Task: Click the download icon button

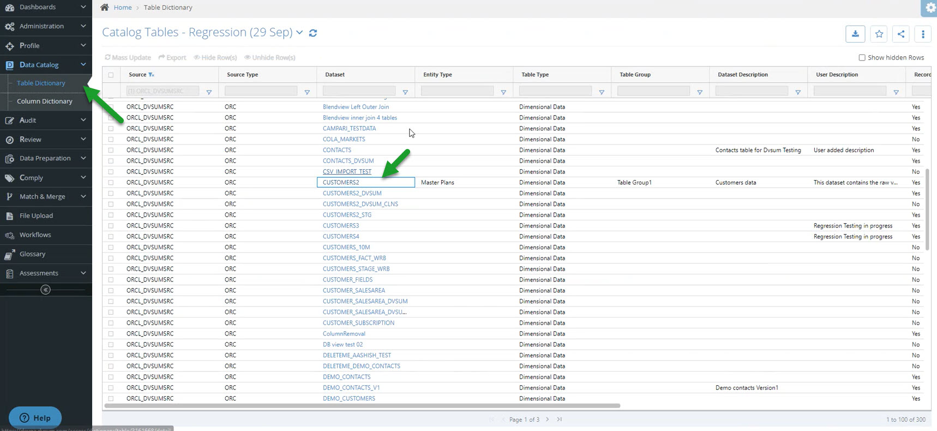Action: tap(855, 34)
